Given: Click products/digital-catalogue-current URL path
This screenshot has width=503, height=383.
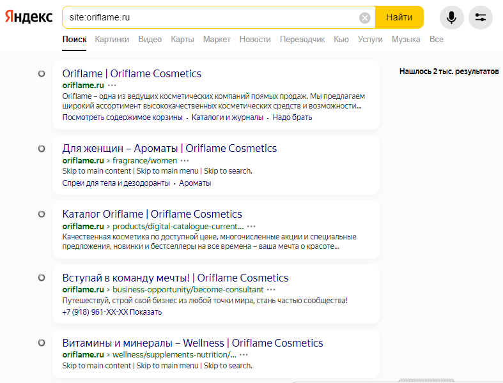Looking at the screenshot, I should (x=178, y=226).
